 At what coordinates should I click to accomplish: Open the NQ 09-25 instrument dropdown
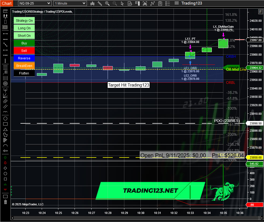click(35, 3)
